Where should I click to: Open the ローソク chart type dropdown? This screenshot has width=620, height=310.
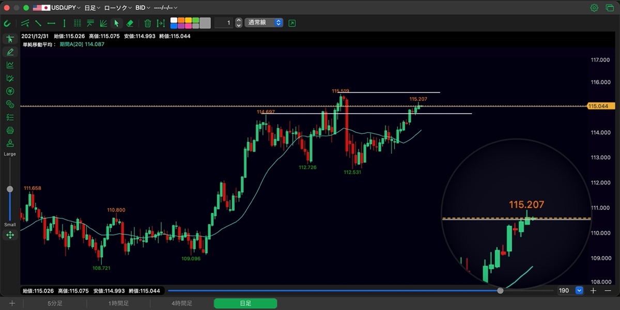(118, 8)
